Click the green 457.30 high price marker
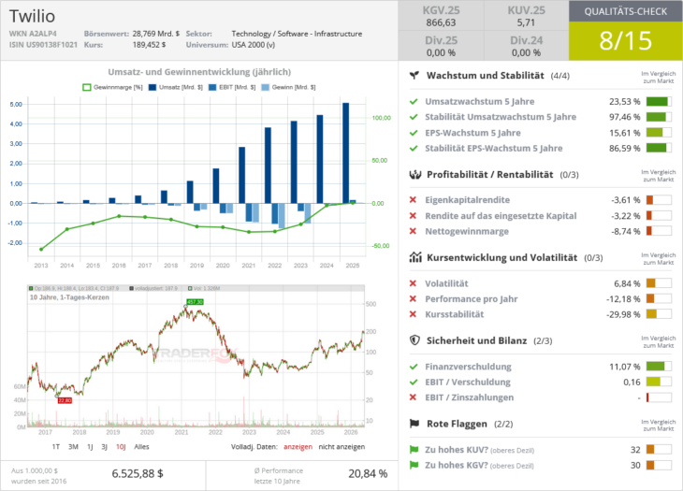This screenshot has height=491, width=683. point(195,302)
